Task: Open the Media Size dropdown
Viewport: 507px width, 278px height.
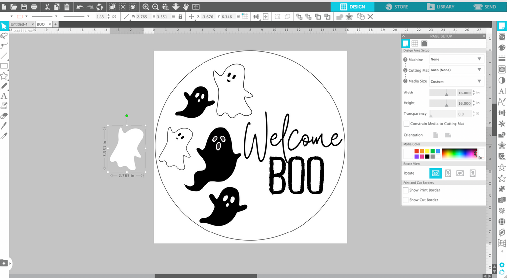Action: pyautogui.click(x=456, y=81)
